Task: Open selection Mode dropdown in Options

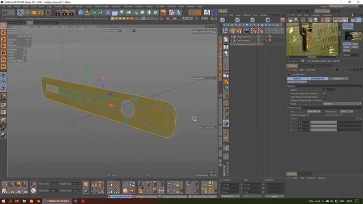Action: pos(341,104)
